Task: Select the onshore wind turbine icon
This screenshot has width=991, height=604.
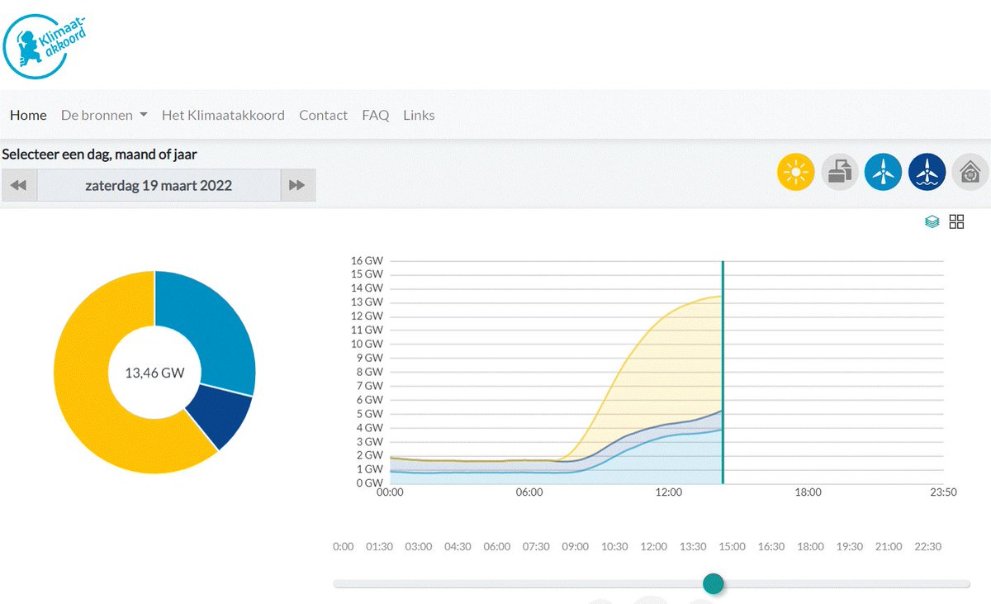Action: click(x=883, y=171)
